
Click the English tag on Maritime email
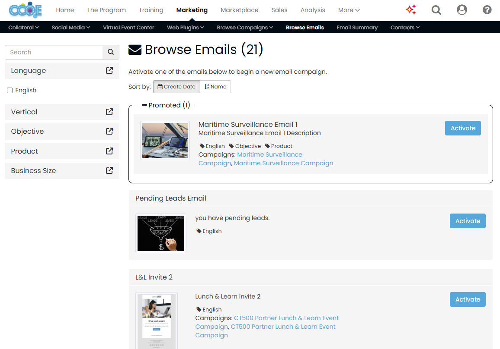click(212, 146)
